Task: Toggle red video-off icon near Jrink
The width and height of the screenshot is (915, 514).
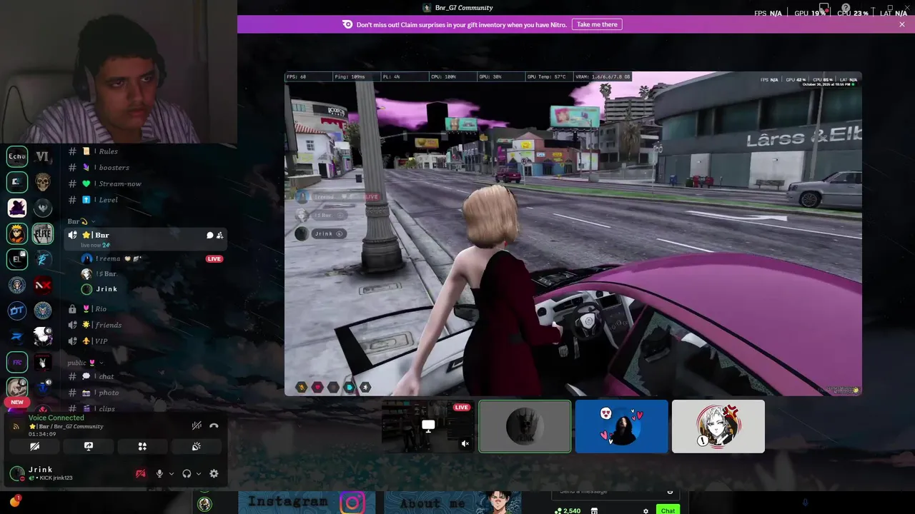Action: coord(141,473)
